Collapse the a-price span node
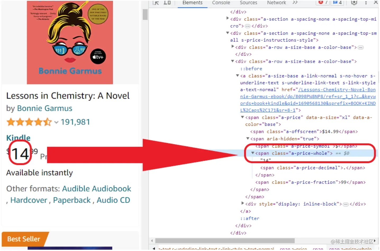 point(242,117)
